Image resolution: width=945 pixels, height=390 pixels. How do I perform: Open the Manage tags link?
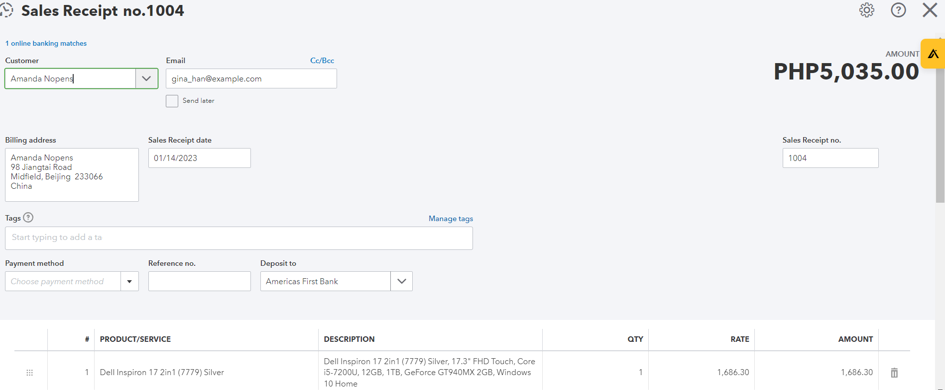click(451, 219)
